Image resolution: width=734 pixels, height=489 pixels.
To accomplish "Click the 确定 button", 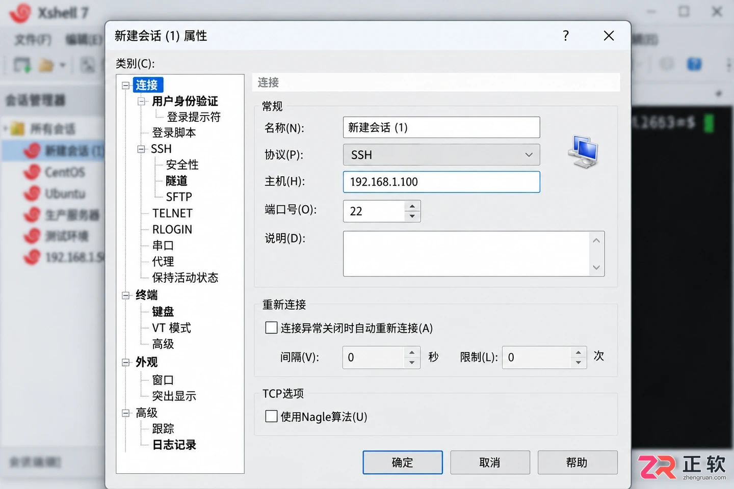I will [403, 463].
